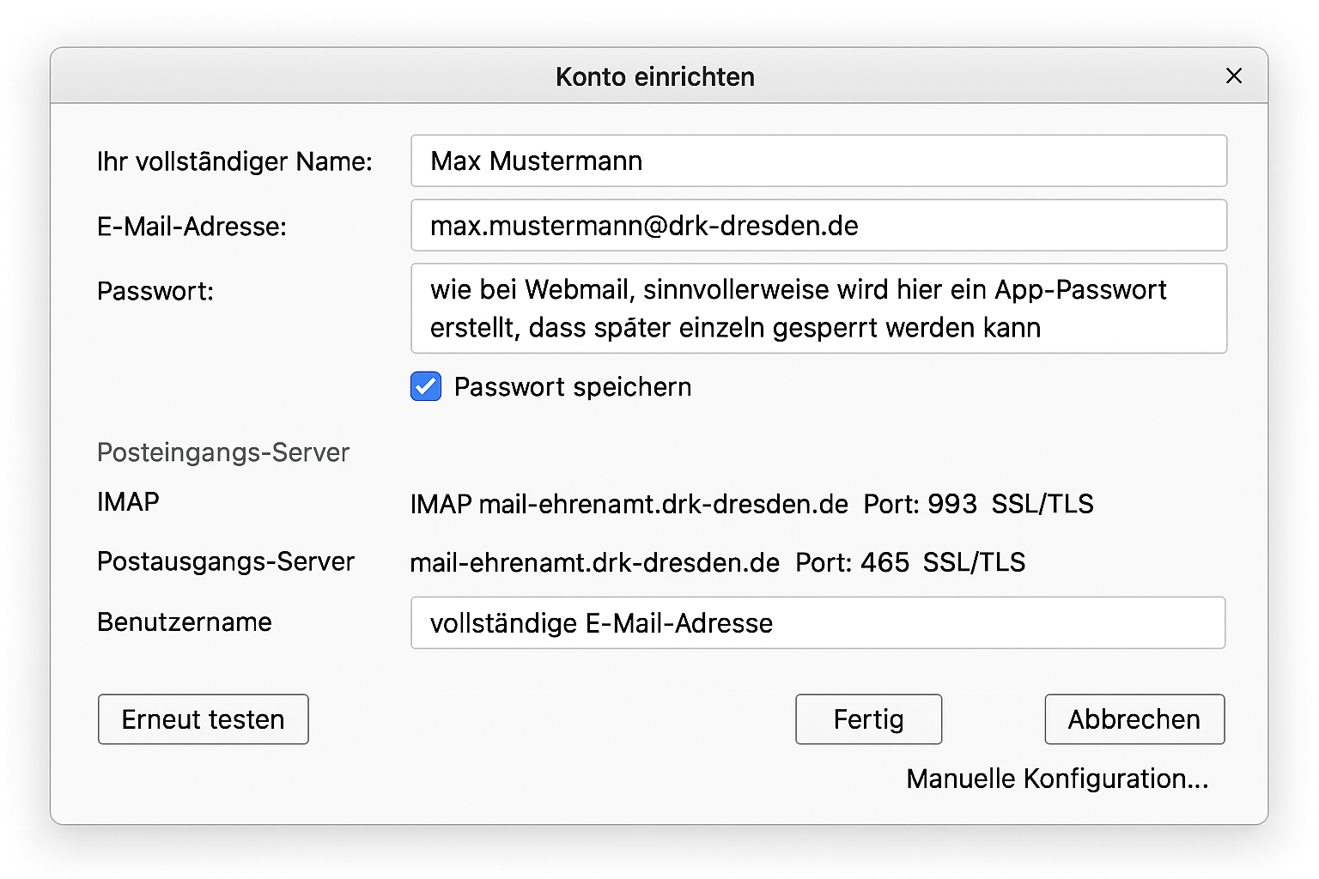Click the Benutzername label
Viewport: 1319px width, 879px height.
(x=184, y=622)
